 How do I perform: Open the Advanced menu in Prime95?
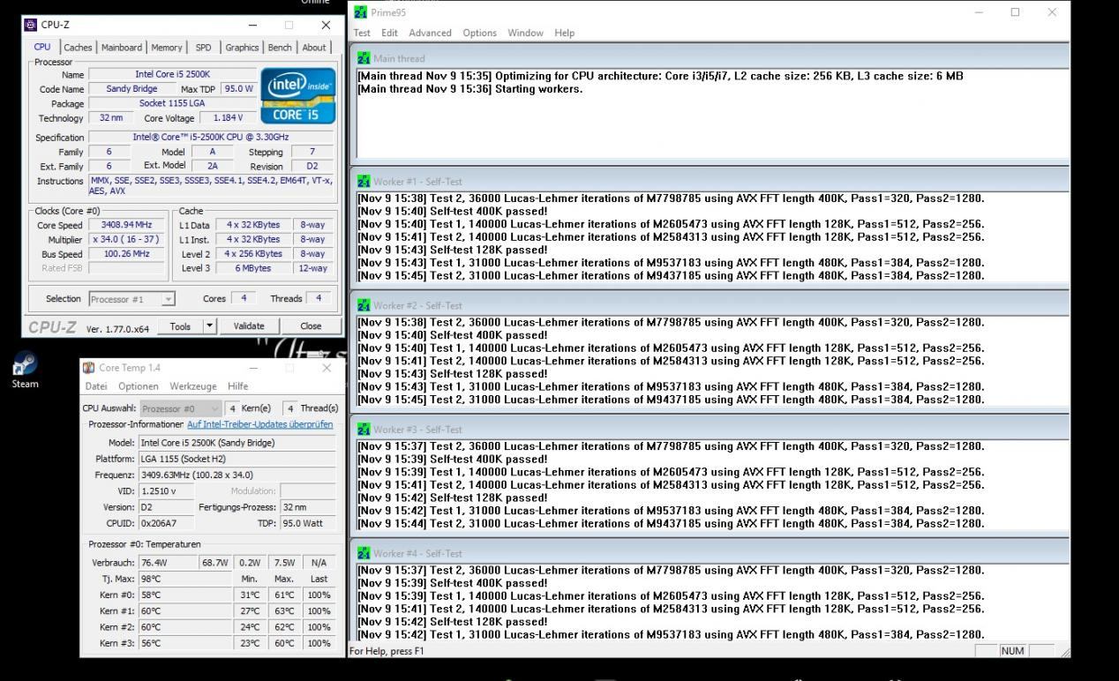point(430,33)
